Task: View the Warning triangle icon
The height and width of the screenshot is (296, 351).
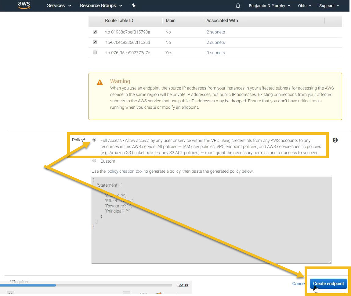Action: 100,83
